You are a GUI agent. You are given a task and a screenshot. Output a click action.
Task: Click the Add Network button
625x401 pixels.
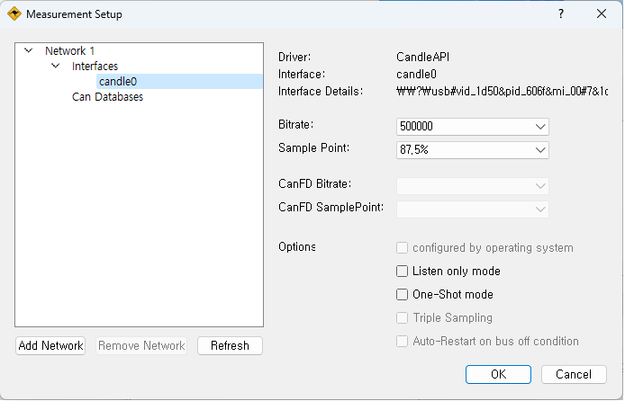pyautogui.click(x=50, y=345)
